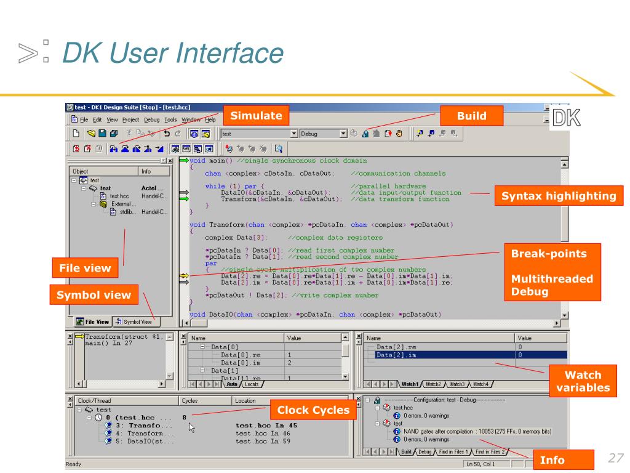The width and height of the screenshot is (630, 473).
Task: Click the Step Into blue icon
Action: click(114, 149)
